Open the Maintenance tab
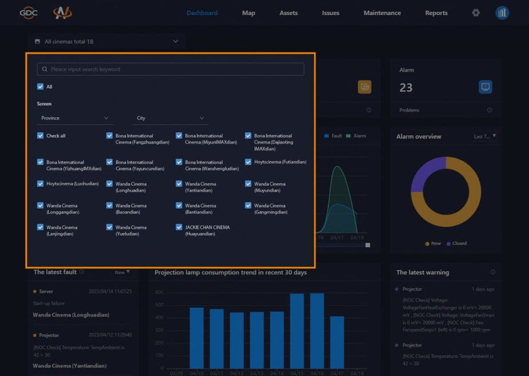The width and height of the screenshot is (529, 376). pyautogui.click(x=382, y=13)
